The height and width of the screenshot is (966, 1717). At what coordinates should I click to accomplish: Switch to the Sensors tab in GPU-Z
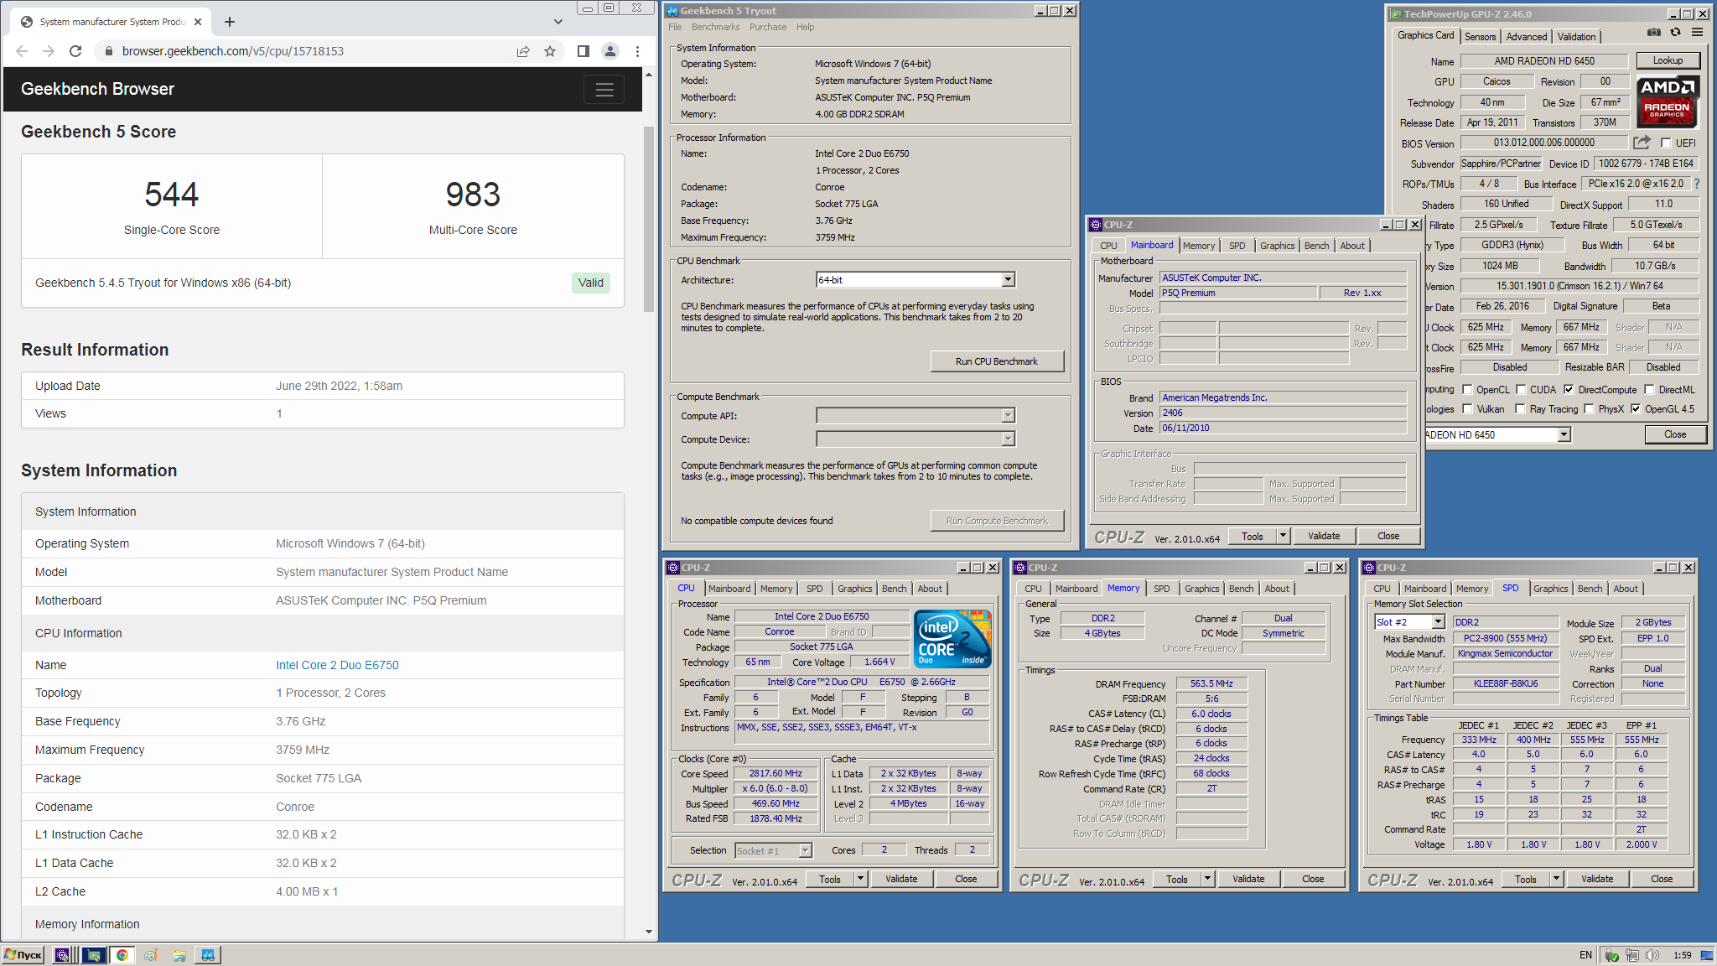click(x=1480, y=37)
